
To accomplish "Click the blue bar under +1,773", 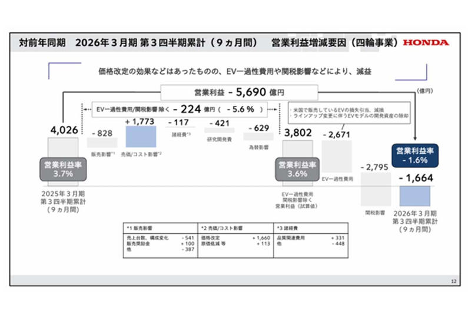I will click(x=141, y=137).
